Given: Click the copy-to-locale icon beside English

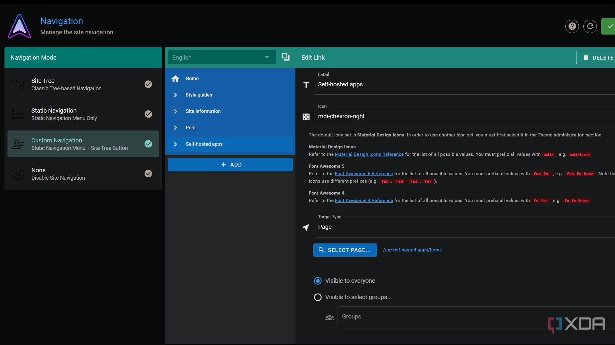Looking at the screenshot, I should pyautogui.click(x=286, y=57).
